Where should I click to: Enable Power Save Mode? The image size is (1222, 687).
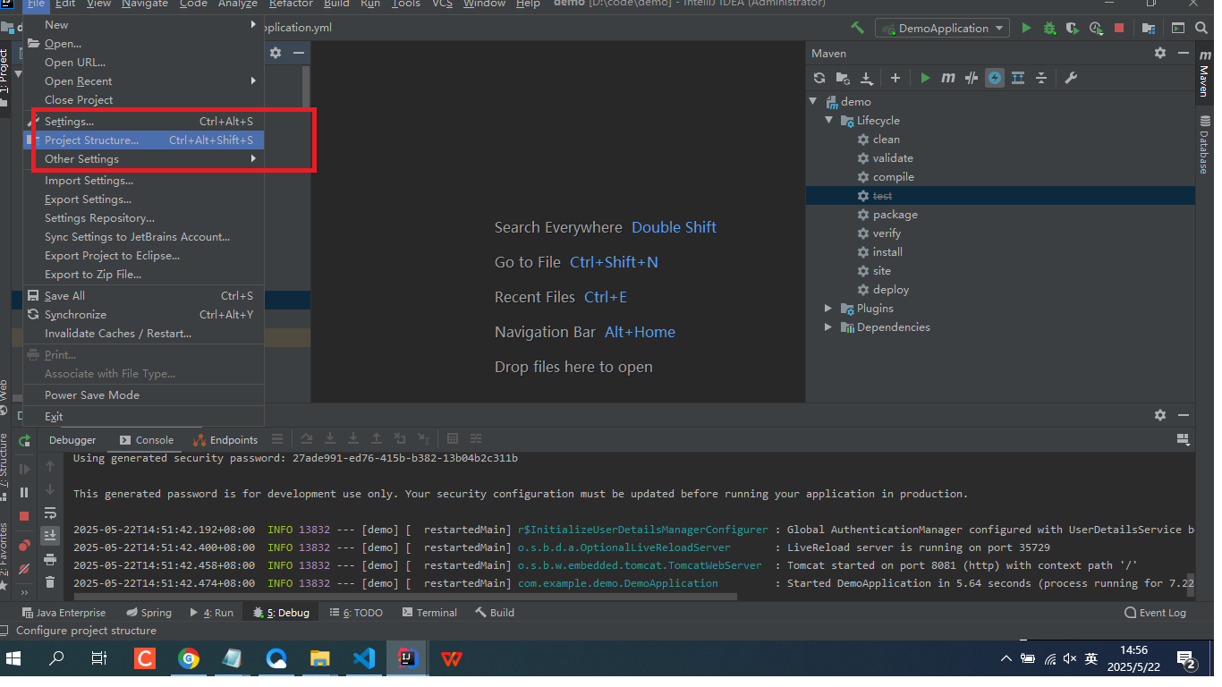coord(143,394)
